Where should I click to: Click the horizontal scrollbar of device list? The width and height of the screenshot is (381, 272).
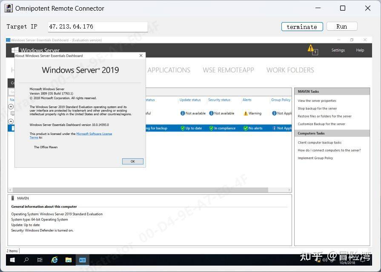click(140, 190)
